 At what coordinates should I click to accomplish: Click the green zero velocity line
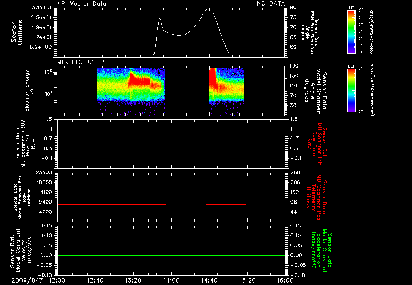tap(171, 255)
